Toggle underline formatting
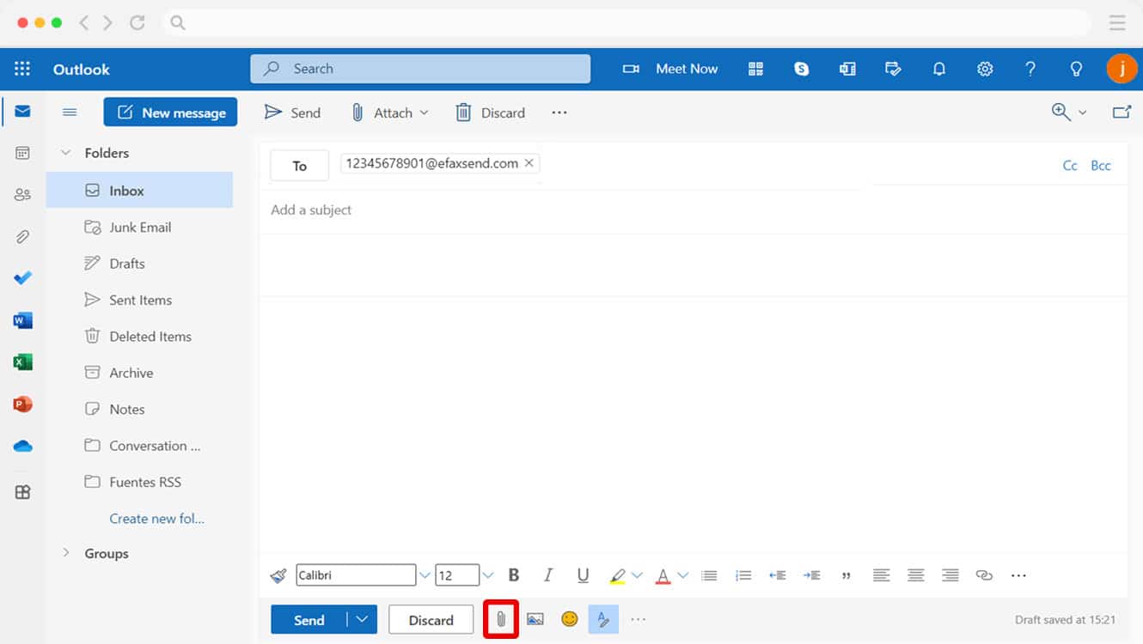 (583, 574)
